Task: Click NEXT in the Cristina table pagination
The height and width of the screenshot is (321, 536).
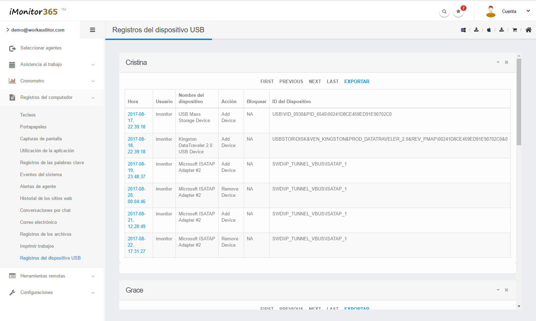Action: point(315,81)
